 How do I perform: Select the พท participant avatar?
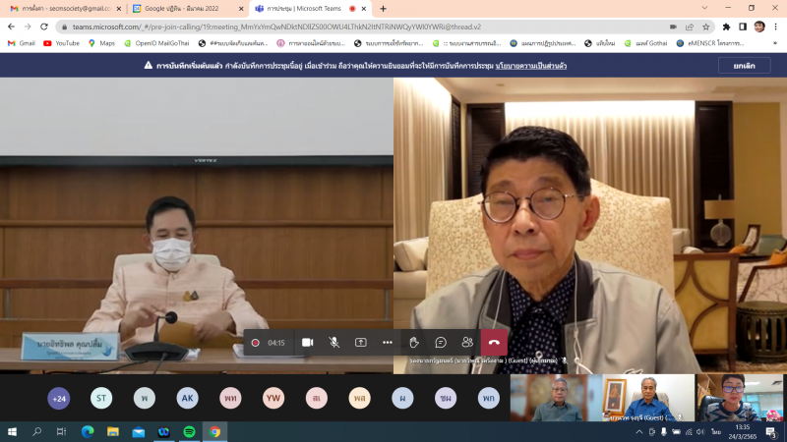tap(230, 399)
